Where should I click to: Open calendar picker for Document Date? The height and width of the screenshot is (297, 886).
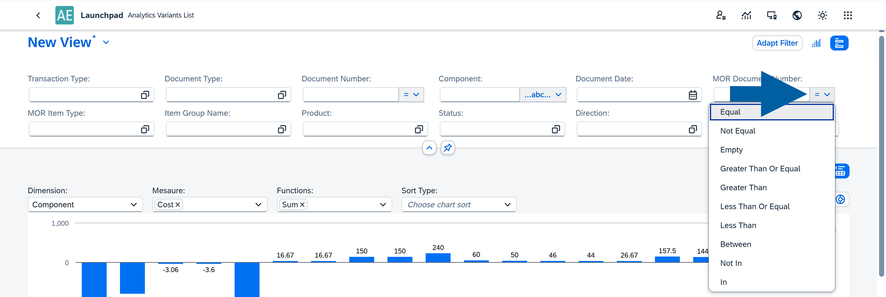pyautogui.click(x=693, y=95)
